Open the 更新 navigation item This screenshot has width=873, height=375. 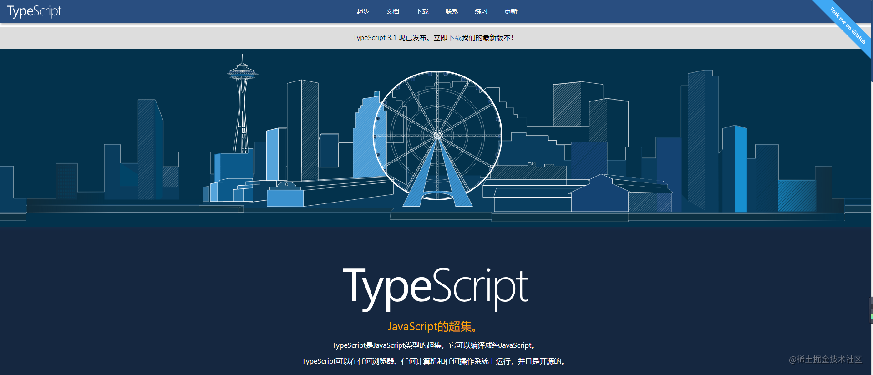tap(511, 11)
